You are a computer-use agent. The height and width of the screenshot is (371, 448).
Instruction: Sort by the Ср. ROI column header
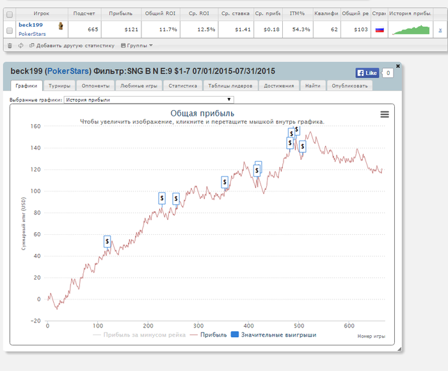[199, 13]
